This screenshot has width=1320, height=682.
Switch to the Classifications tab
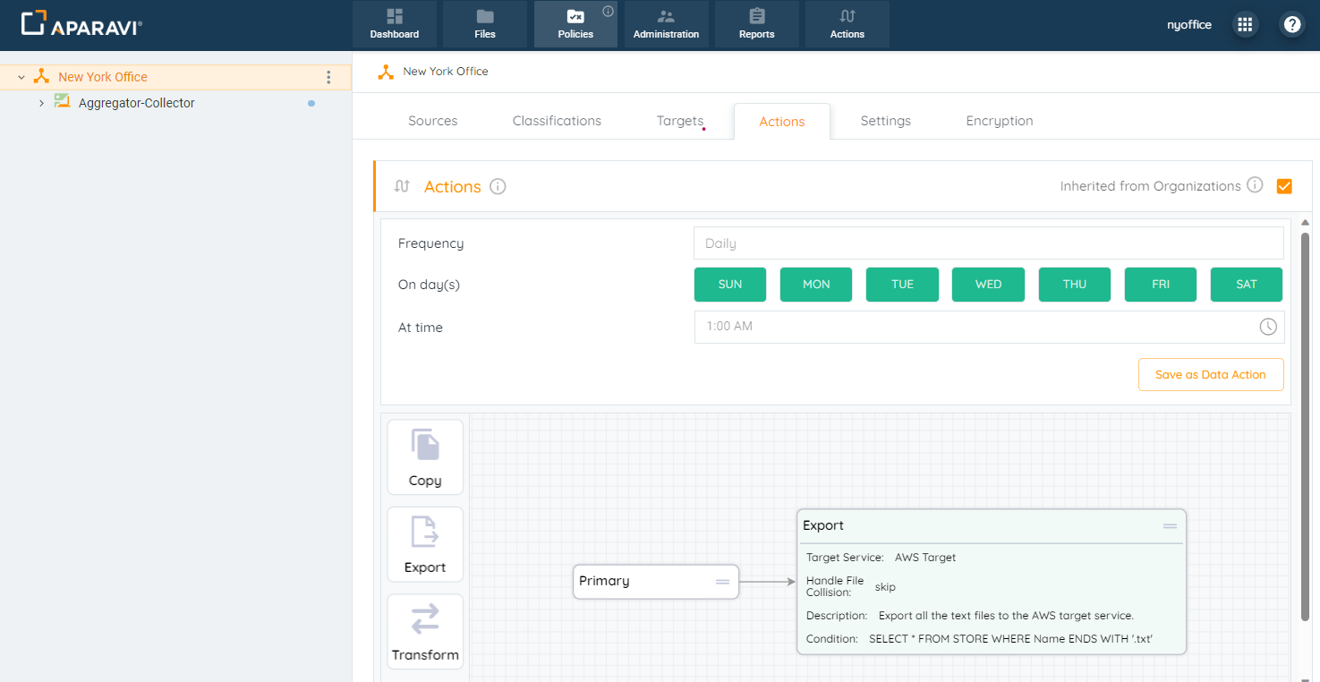pos(557,121)
